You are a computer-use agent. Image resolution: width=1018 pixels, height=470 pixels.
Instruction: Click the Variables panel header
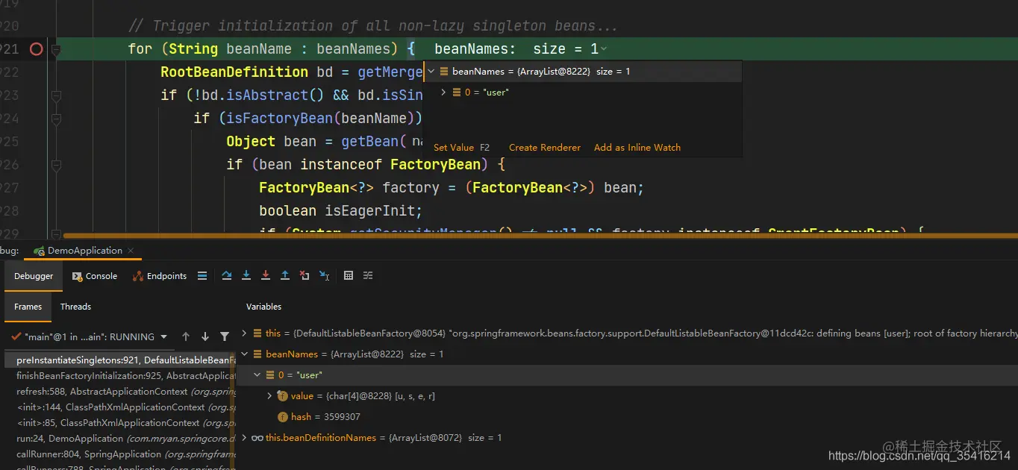(x=264, y=307)
